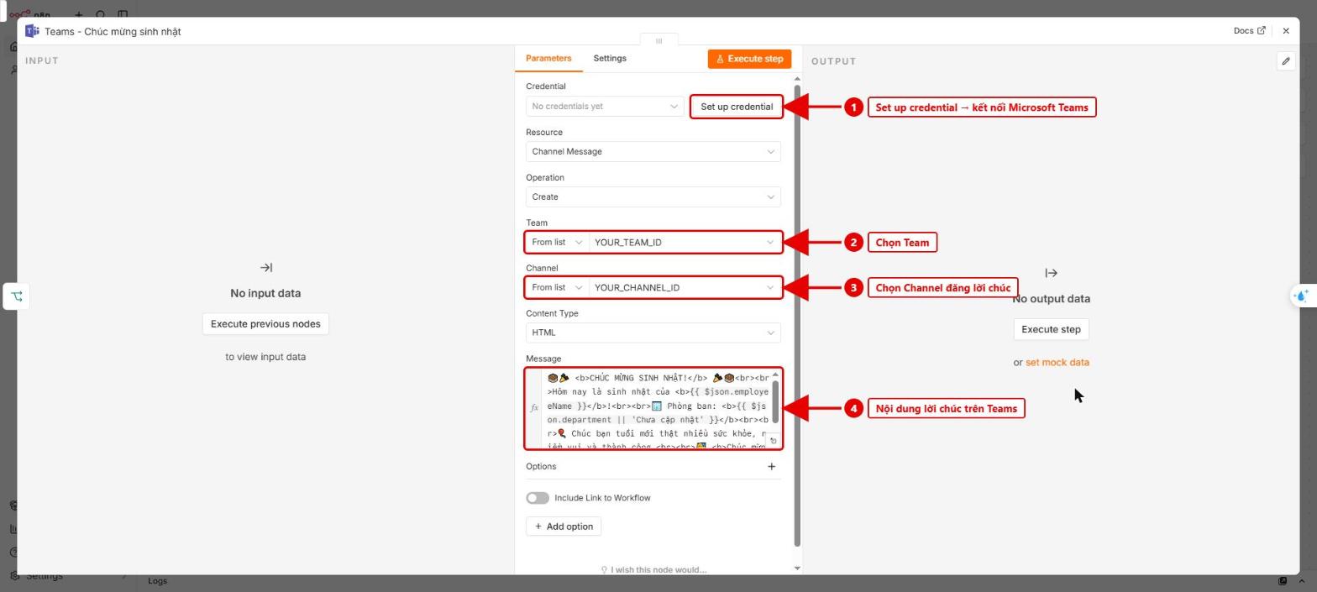This screenshot has height=592, width=1317.
Task: Click the scroll up arrow of parameters panel
Action: [x=797, y=79]
